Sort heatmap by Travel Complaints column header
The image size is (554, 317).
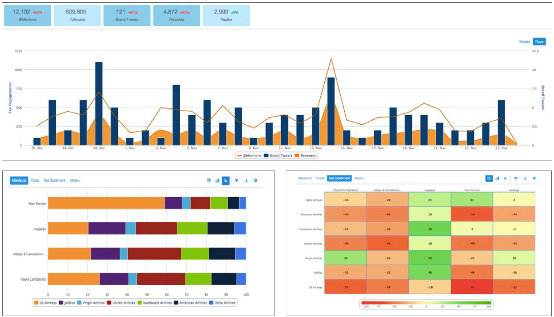click(346, 190)
